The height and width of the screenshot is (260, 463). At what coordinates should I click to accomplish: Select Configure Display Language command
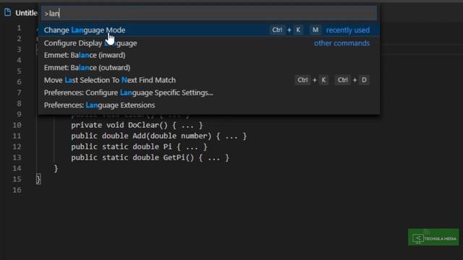coord(209,43)
